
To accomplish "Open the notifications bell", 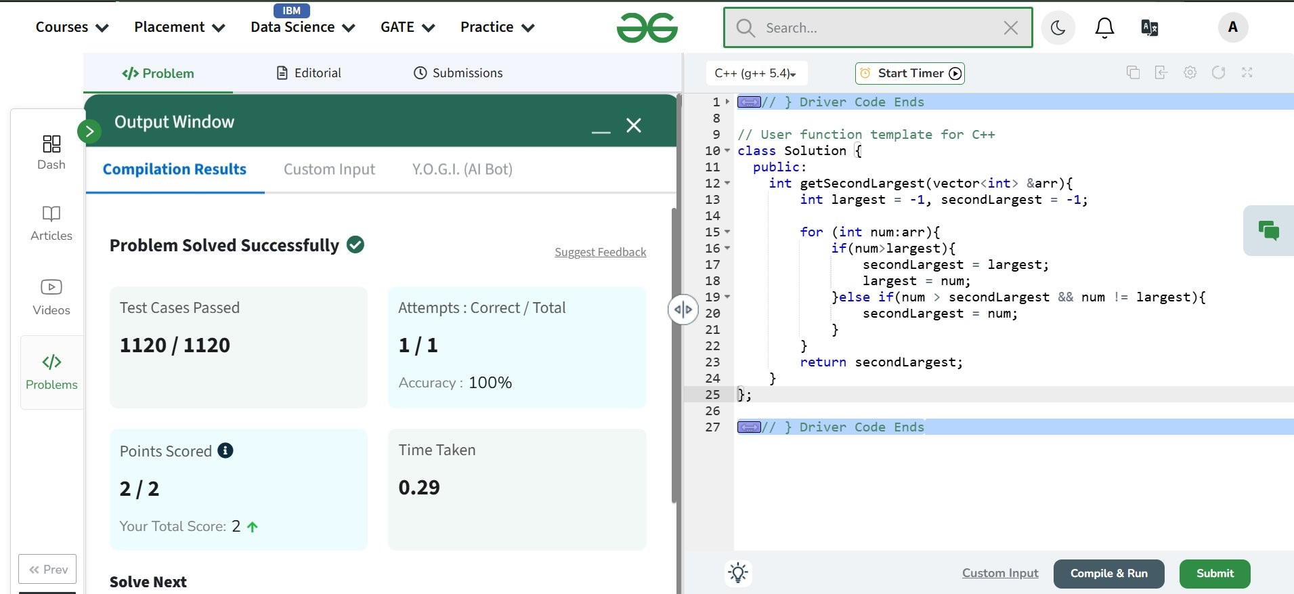I will click(x=1104, y=28).
